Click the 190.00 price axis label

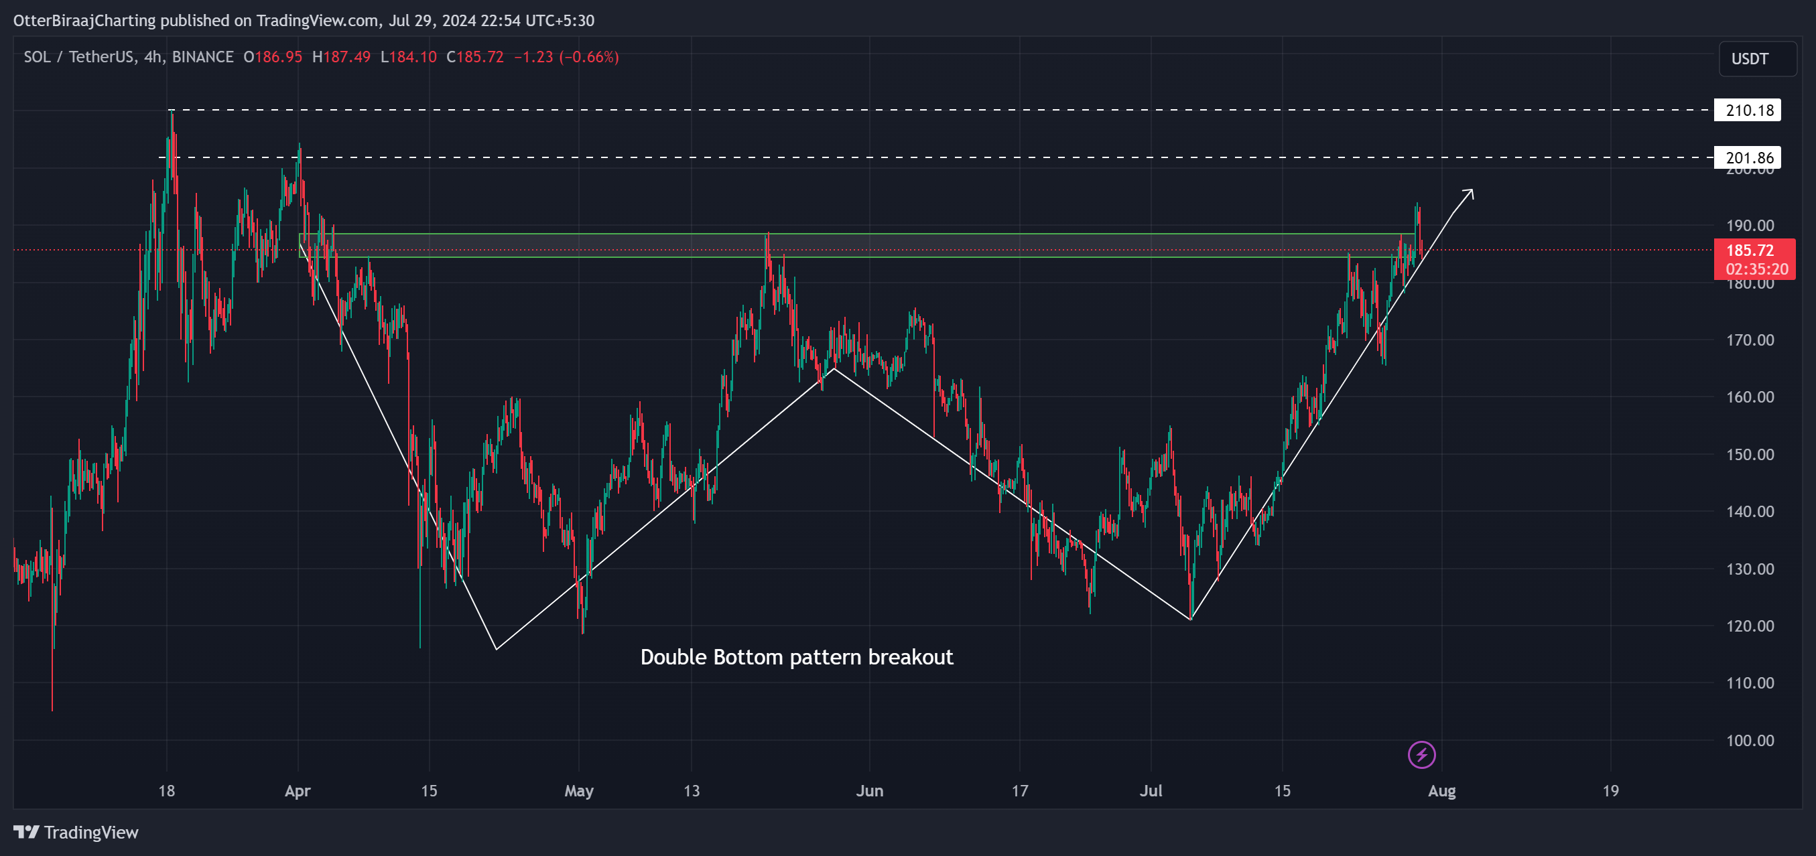pos(1750,226)
